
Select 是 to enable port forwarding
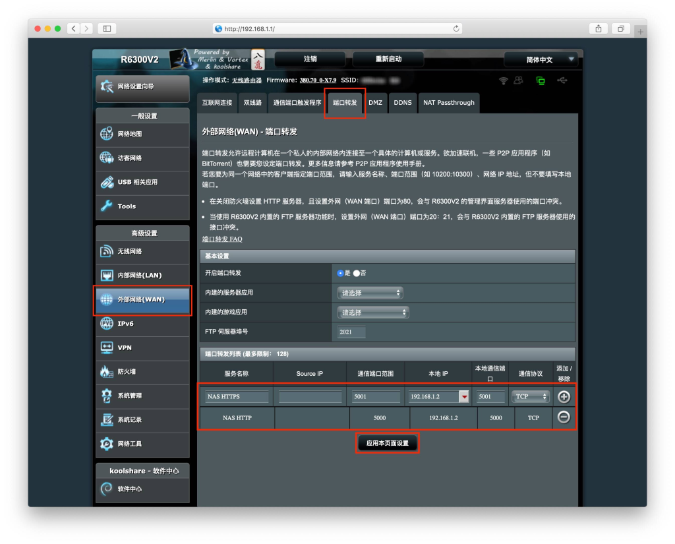coord(341,273)
